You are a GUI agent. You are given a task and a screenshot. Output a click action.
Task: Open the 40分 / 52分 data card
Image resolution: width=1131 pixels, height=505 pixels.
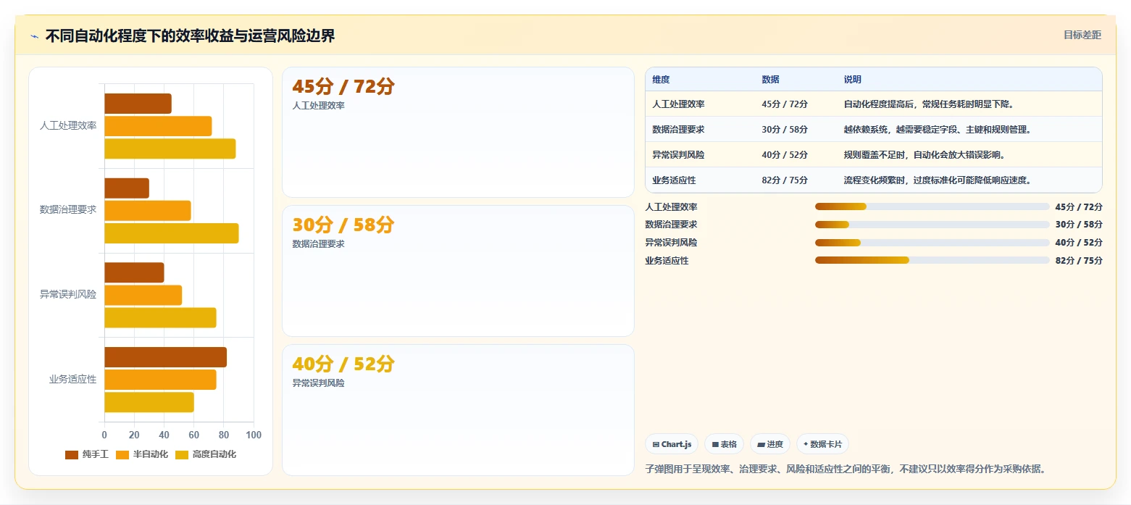coord(458,410)
